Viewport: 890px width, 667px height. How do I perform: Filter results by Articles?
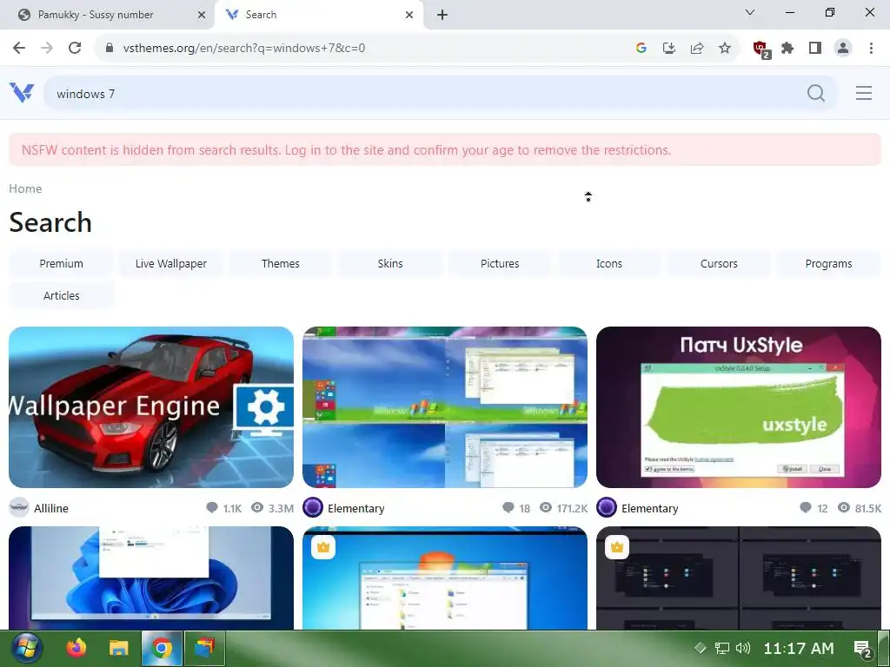pyautogui.click(x=62, y=295)
